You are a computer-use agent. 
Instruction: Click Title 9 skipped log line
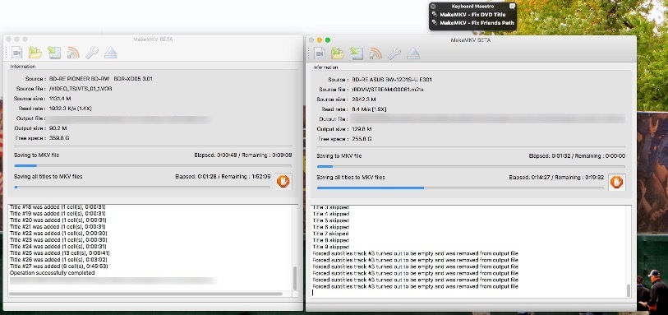tap(330, 247)
